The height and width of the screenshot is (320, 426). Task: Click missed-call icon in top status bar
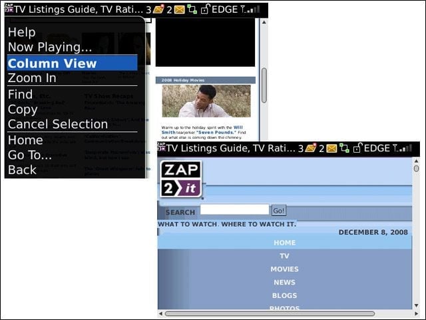tap(158, 9)
